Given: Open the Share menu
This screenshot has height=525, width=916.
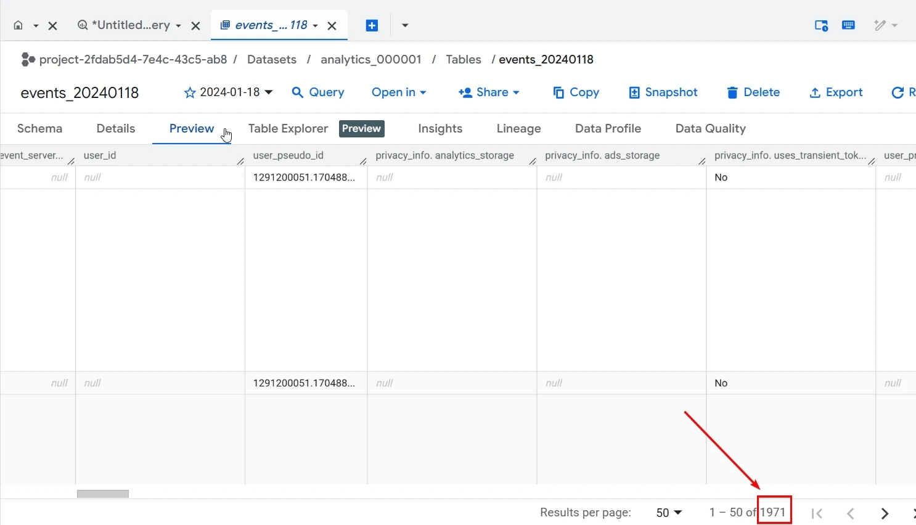Looking at the screenshot, I should coord(489,92).
